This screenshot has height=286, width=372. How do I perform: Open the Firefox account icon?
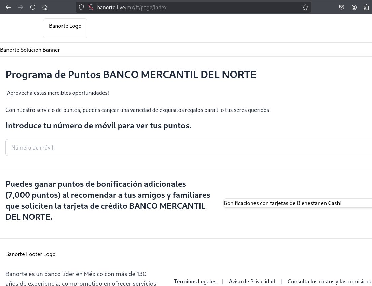pyautogui.click(x=354, y=8)
